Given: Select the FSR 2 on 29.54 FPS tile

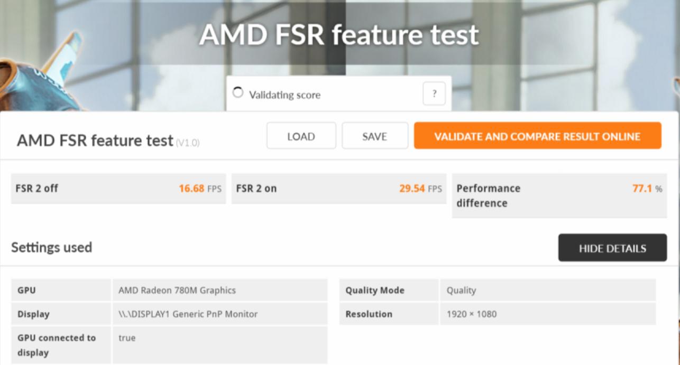Looking at the screenshot, I should pos(338,189).
